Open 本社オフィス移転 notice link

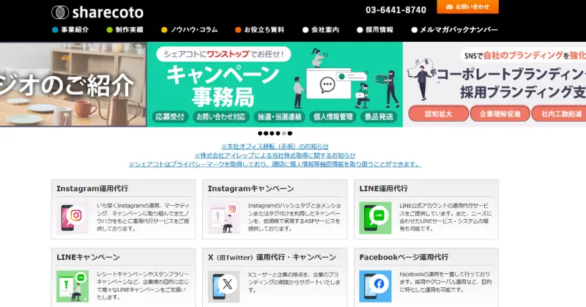[275, 147]
